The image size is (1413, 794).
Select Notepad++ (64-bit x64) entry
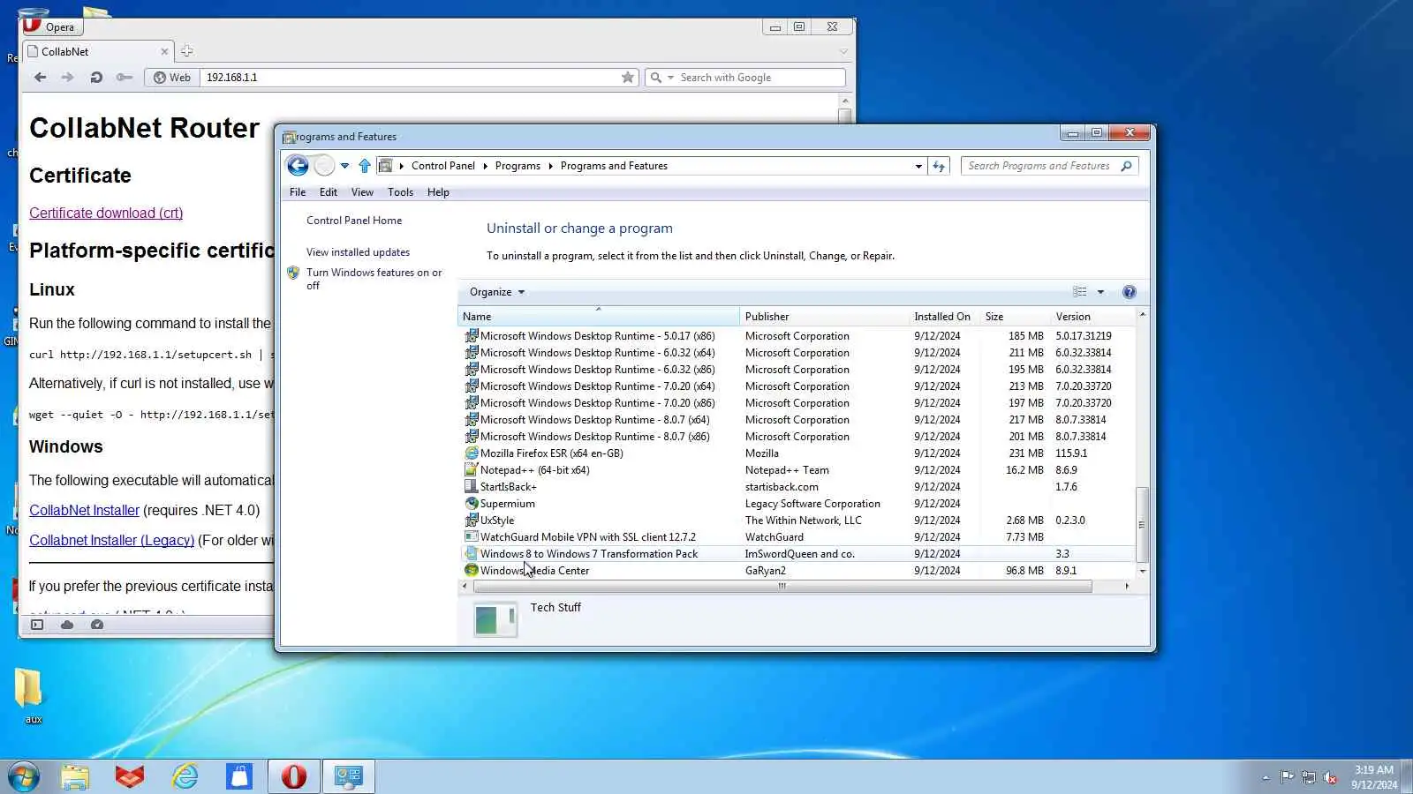797,470
